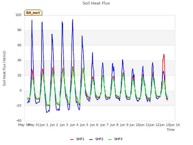Click the Jun 14 x-axis tick label
This screenshot has width=193, height=145.
coord(175,125)
